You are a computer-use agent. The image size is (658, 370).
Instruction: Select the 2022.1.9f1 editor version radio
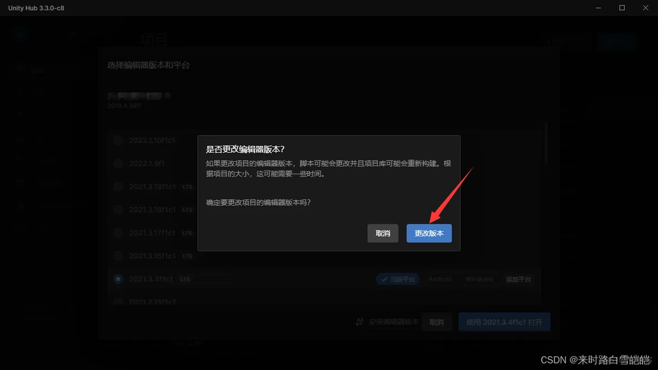click(118, 163)
